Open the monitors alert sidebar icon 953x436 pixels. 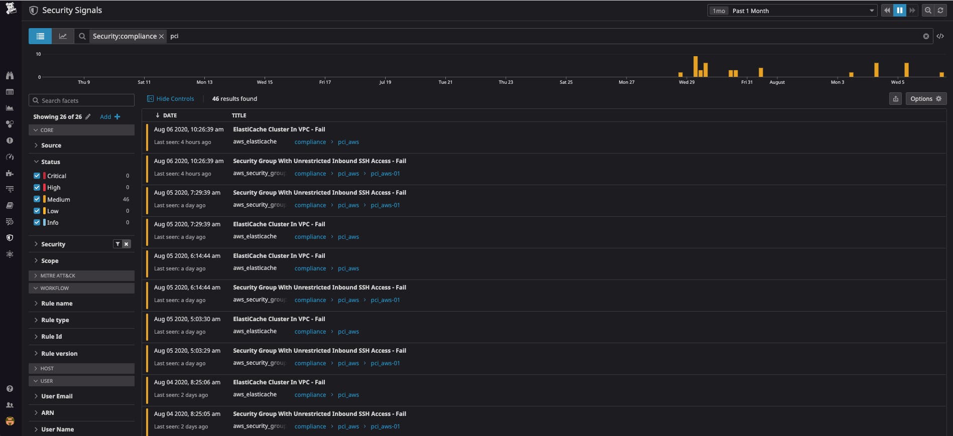(x=10, y=140)
